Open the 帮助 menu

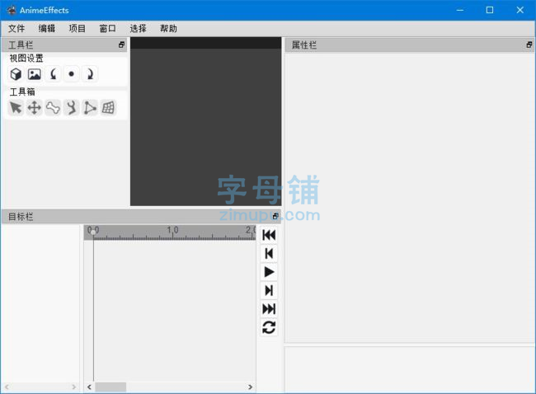click(x=168, y=28)
